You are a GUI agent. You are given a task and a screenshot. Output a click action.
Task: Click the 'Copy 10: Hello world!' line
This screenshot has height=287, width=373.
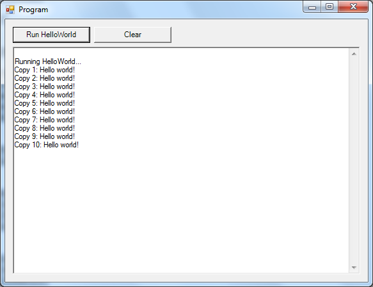(47, 145)
